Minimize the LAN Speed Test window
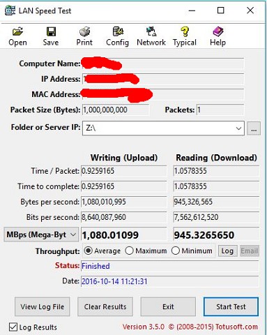The height and width of the screenshot is (335, 267). point(192,10)
